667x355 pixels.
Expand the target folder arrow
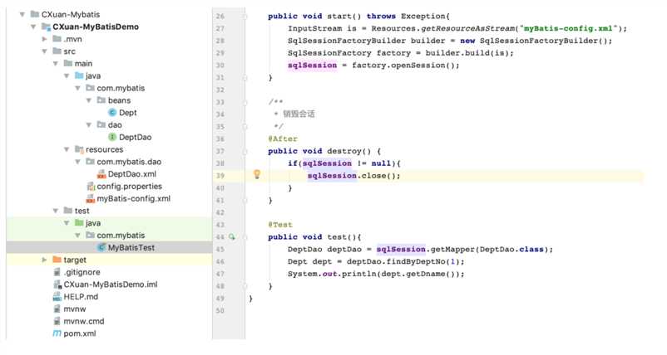point(44,260)
